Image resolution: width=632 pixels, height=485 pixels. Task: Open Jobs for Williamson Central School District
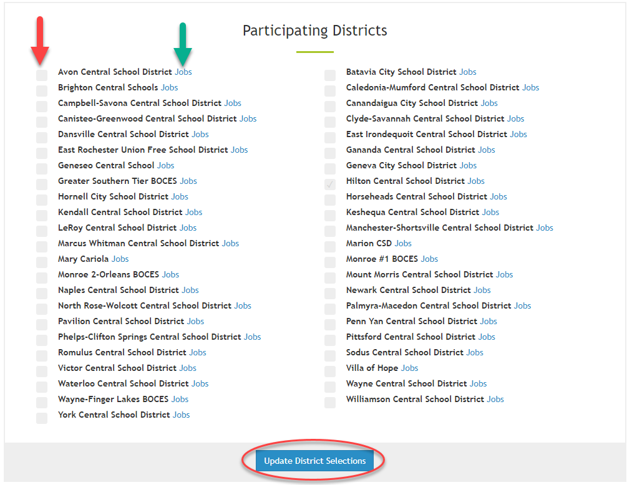click(x=495, y=399)
